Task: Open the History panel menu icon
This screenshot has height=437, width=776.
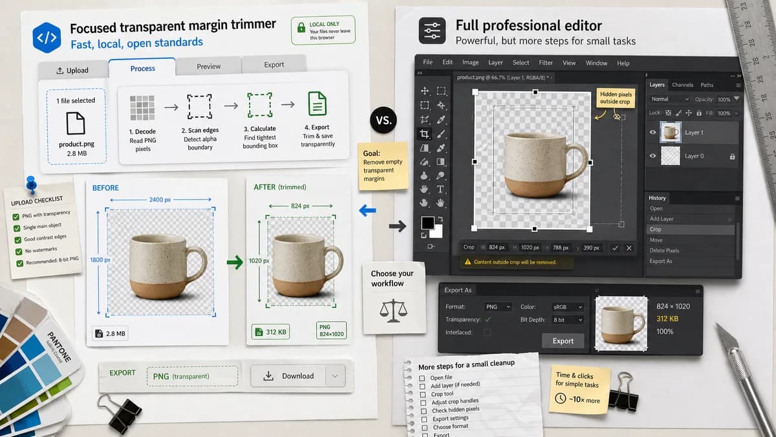Action: (737, 198)
